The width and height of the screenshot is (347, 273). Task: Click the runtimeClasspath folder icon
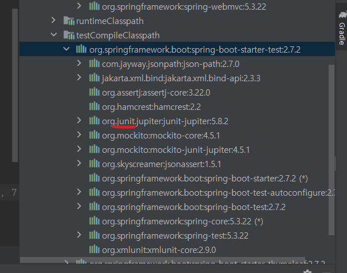point(69,21)
